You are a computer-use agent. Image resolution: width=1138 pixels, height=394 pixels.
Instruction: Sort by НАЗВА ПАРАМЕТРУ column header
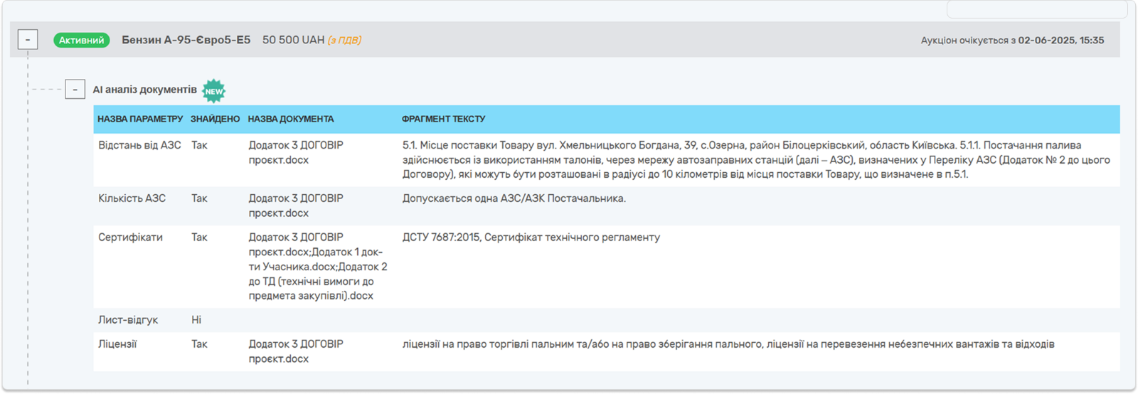tap(140, 119)
